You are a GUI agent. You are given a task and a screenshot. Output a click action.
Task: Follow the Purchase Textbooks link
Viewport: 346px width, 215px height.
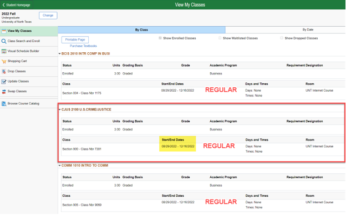[83, 46]
